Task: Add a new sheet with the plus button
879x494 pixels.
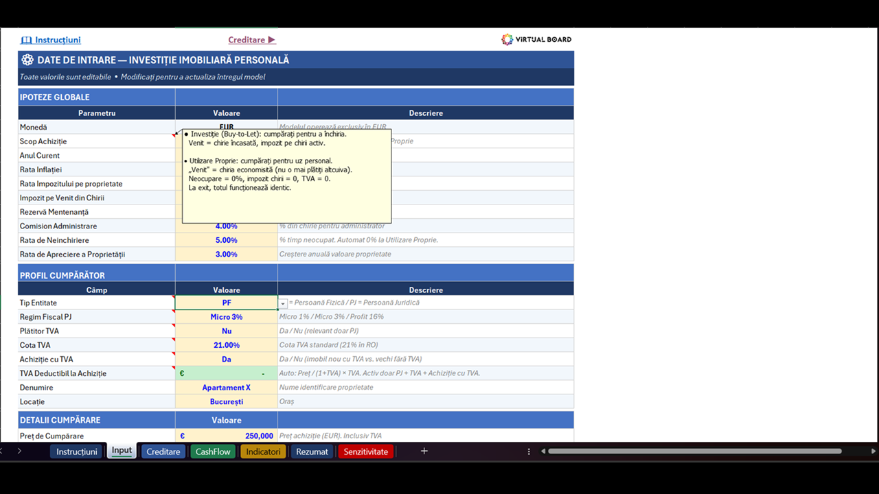Action: (x=424, y=451)
